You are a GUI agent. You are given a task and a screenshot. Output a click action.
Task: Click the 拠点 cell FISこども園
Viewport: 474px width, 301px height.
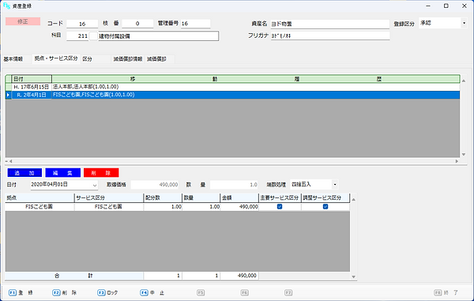tap(39, 207)
